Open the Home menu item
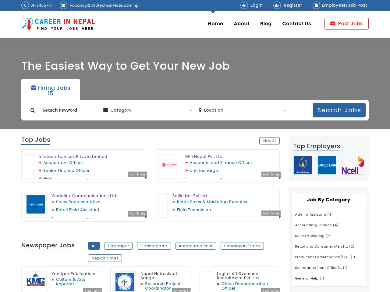 [x=215, y=24]
